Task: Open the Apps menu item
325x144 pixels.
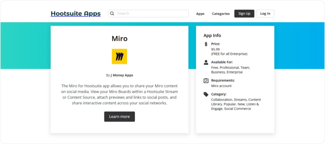Action: click(x=200, y=14)
